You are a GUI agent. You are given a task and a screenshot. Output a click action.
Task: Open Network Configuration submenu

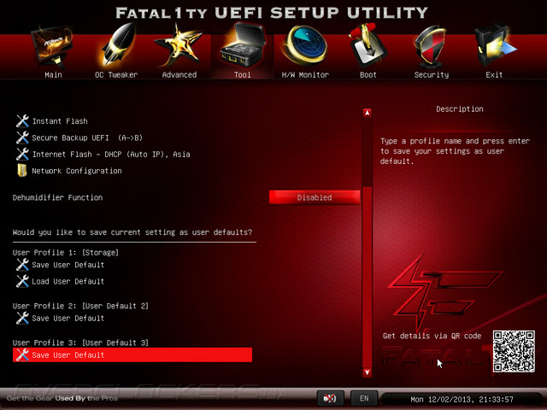click(x=77, y=171)
